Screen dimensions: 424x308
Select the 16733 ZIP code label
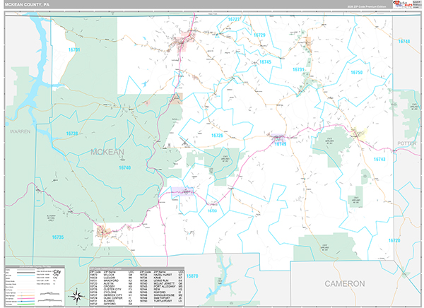point(212,211)
